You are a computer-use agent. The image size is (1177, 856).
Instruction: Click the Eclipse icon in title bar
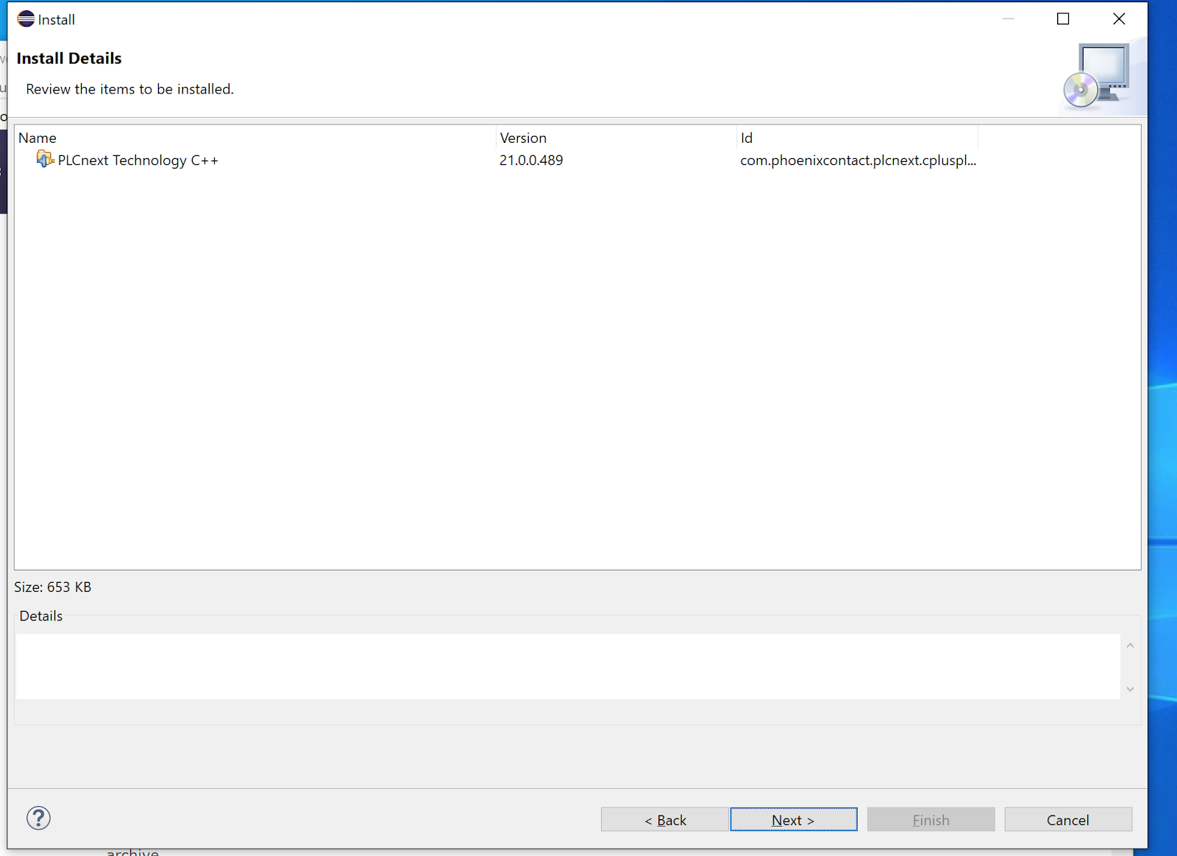tap(26, 19)
